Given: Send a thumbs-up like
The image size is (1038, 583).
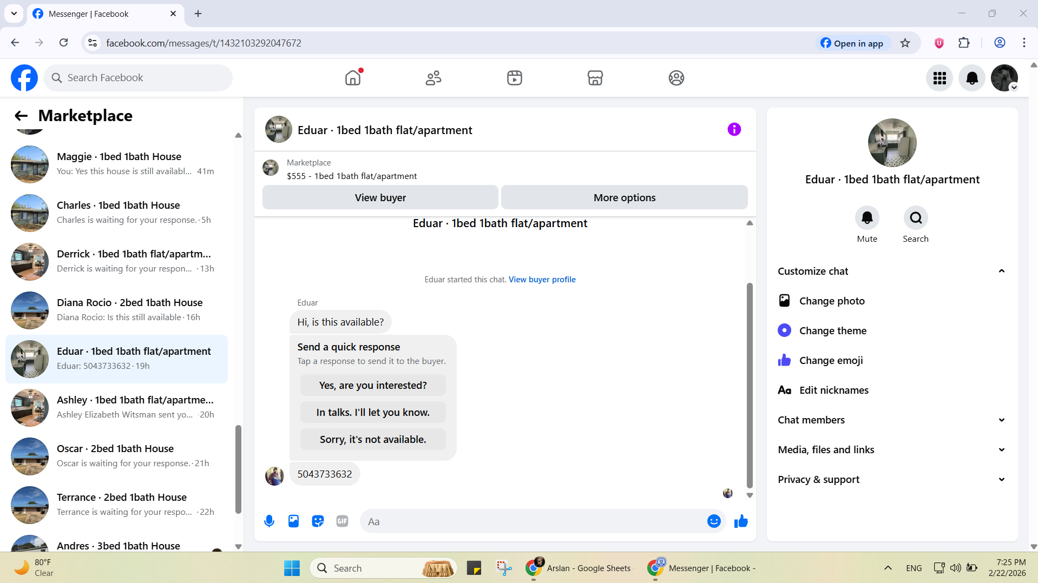Looking at the screenshot, I should [x=741, y=521].
